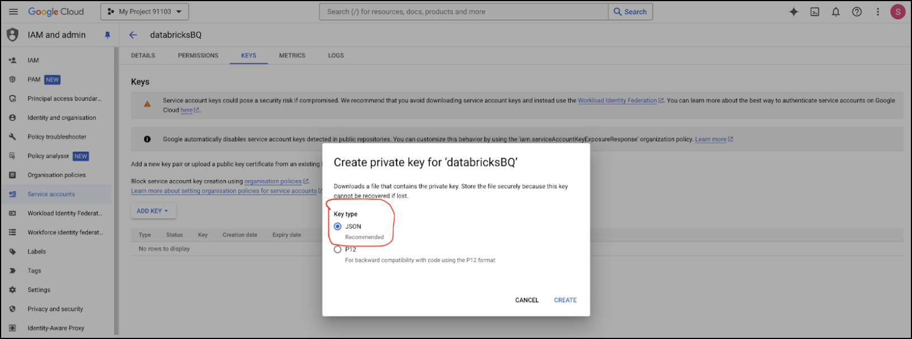Open notifications bell

click(836, 11)
